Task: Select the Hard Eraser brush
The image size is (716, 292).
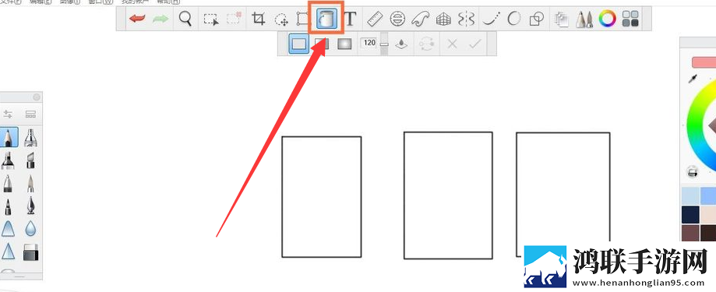Action: (x=30, y=252)
